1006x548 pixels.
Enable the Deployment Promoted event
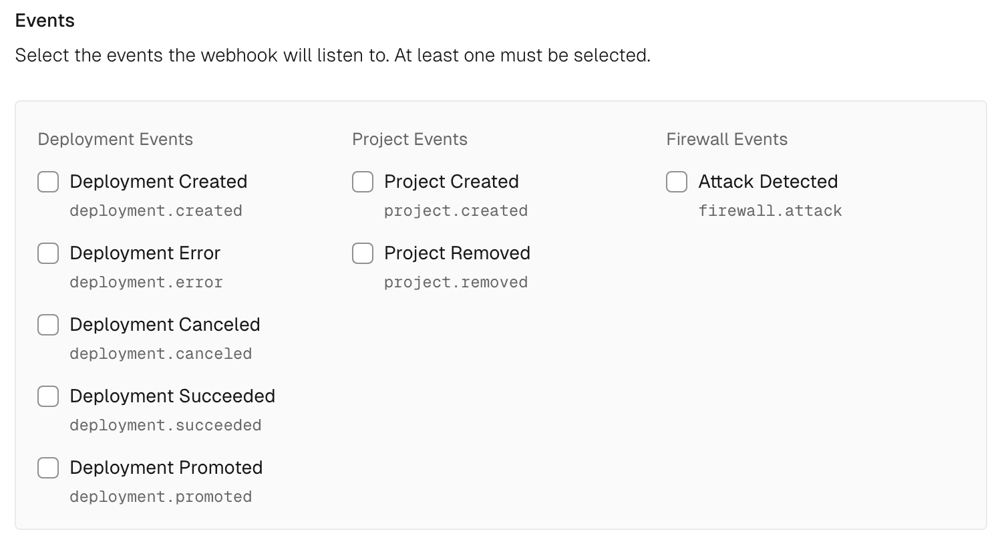[x=47, y=468]
